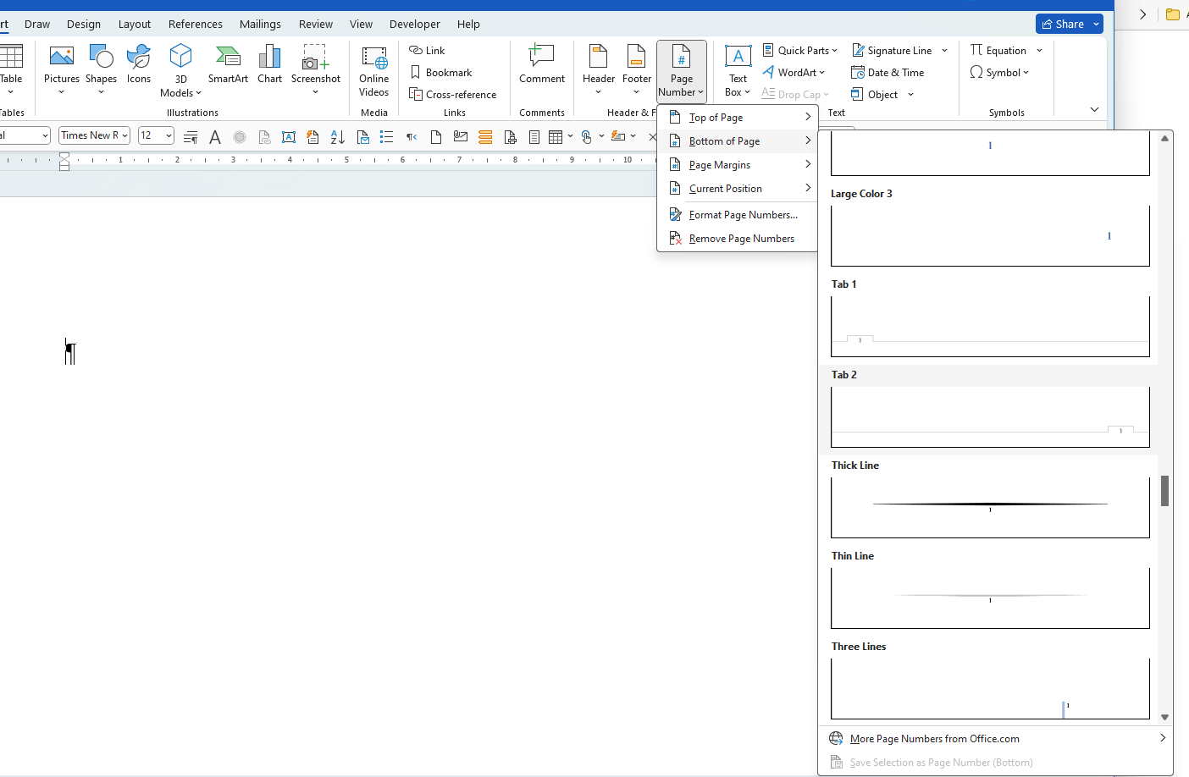
Task: Open the Footer options
Action: pyautogui.click(x=637, y=69)
